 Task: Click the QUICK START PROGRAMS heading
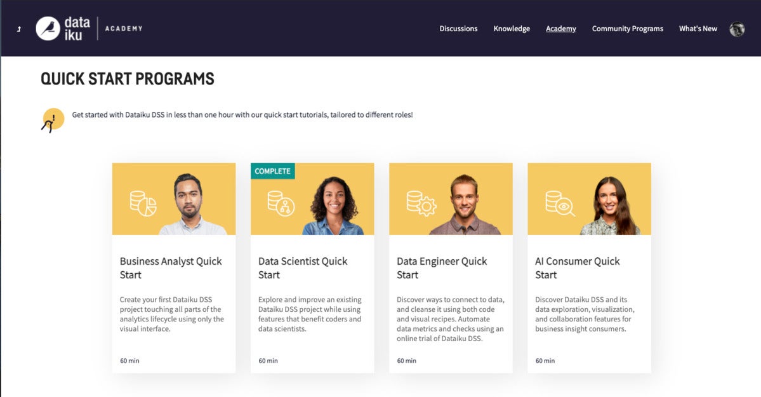pyautogui.click(x=128, y=79)
